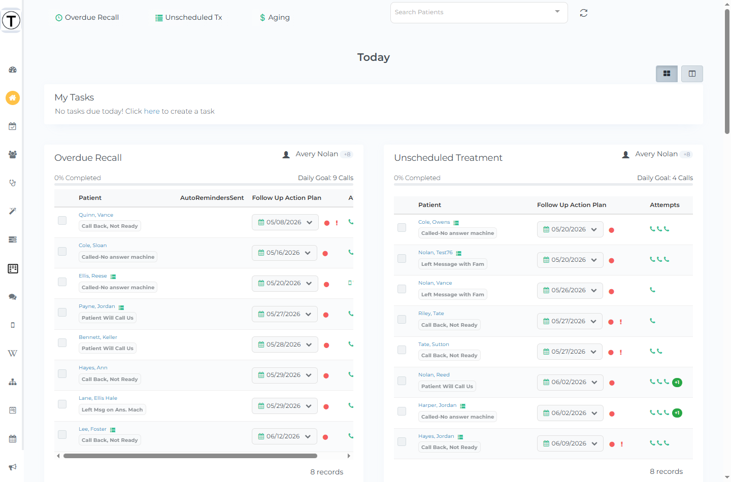The height and width of the screenshot is (482, 731).
Task: Open the calendar check icon in sidebar
Action: point(13,126)
